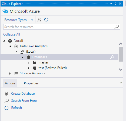Click search icon on Databases row

[x=112, y=57]
